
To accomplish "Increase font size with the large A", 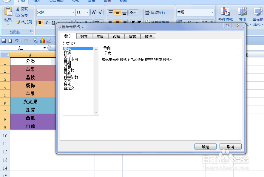I will point(94,12).
